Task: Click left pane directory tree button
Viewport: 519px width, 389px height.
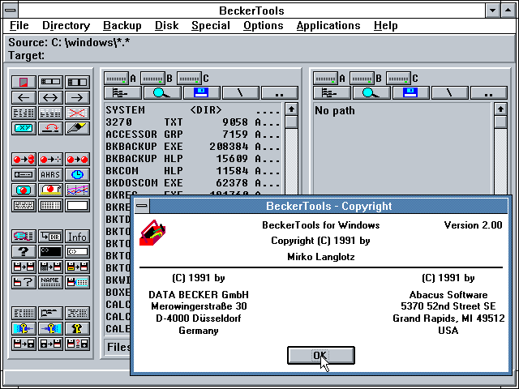Action: [x=122, y=93]
